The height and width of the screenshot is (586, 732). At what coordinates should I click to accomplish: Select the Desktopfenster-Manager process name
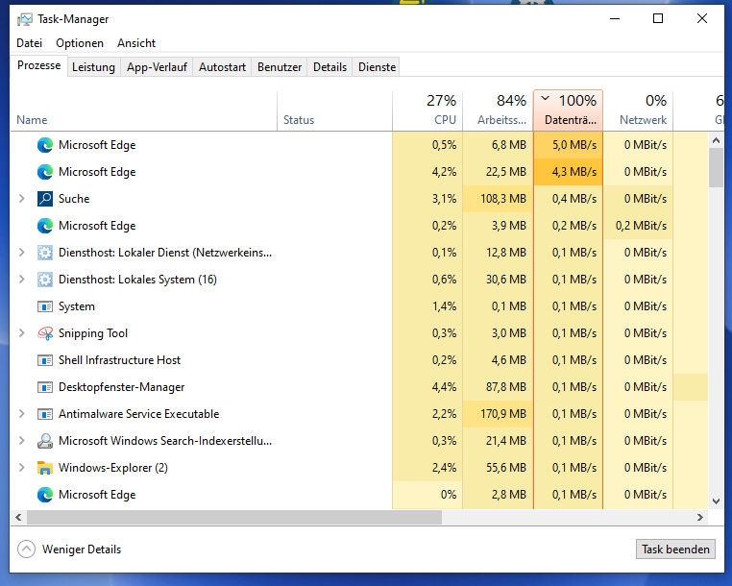(121, 387)
